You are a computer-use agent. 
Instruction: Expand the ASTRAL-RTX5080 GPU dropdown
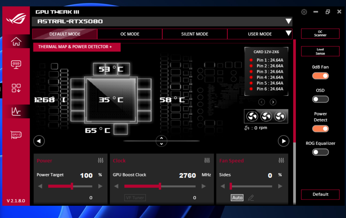click(288, 21)
